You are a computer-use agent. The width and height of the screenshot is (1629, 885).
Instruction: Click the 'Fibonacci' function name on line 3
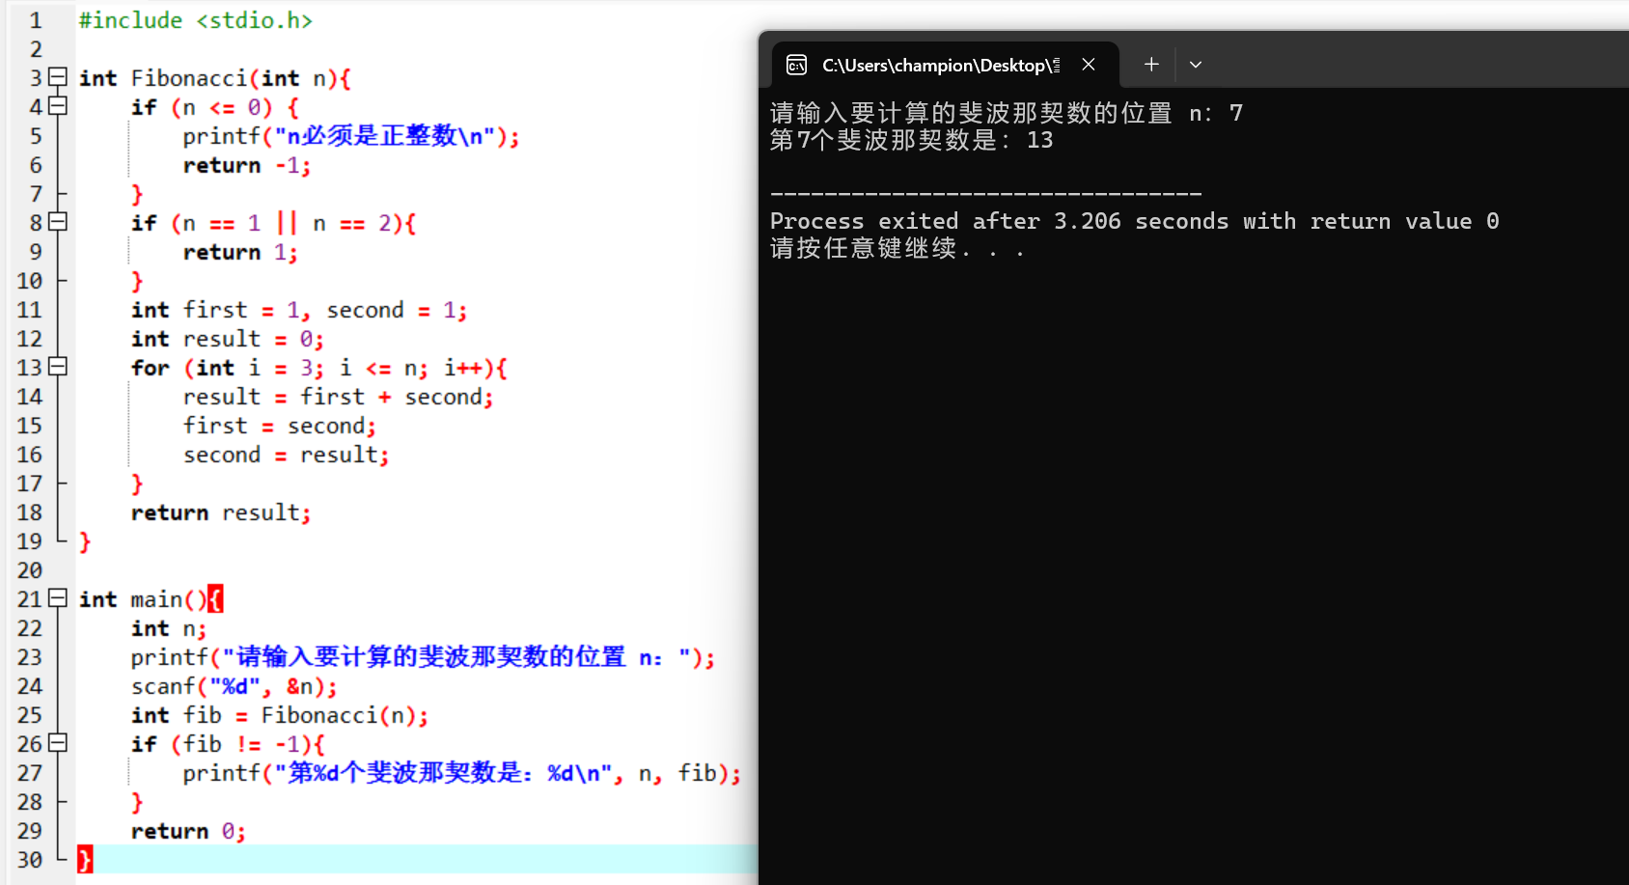pyautogui.click(x=189, y=78)
